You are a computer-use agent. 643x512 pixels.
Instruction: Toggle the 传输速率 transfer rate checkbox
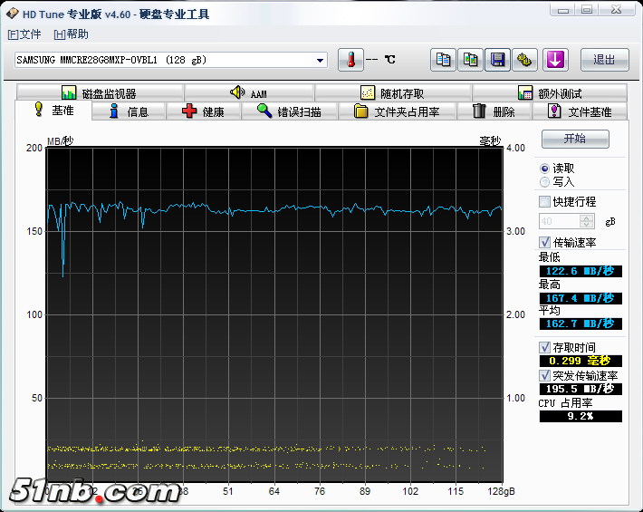click(544, 243)
